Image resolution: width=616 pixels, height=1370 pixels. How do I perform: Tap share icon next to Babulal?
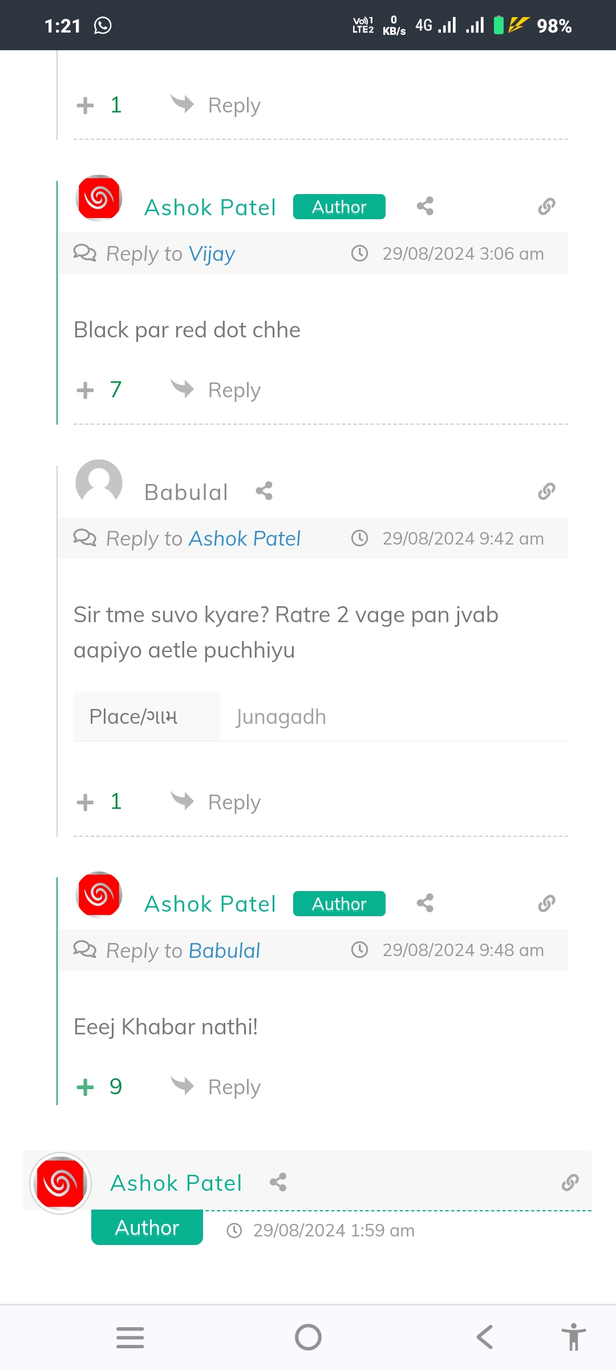click(264, 491)
